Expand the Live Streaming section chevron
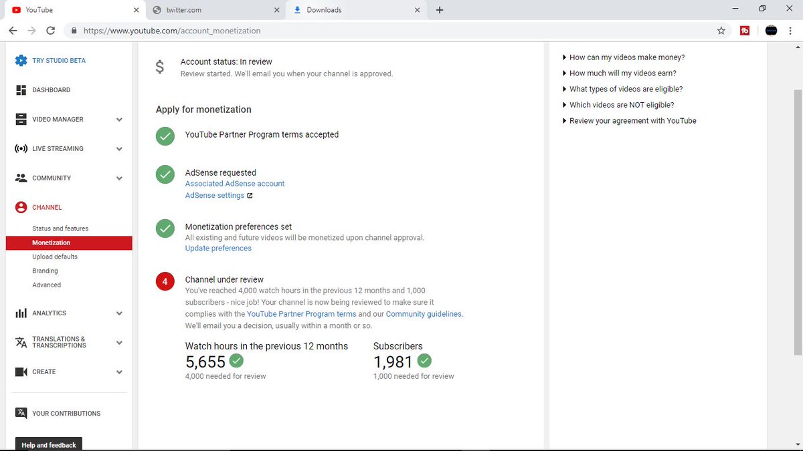Screen dimensions: 803x451 pos(119,149)
